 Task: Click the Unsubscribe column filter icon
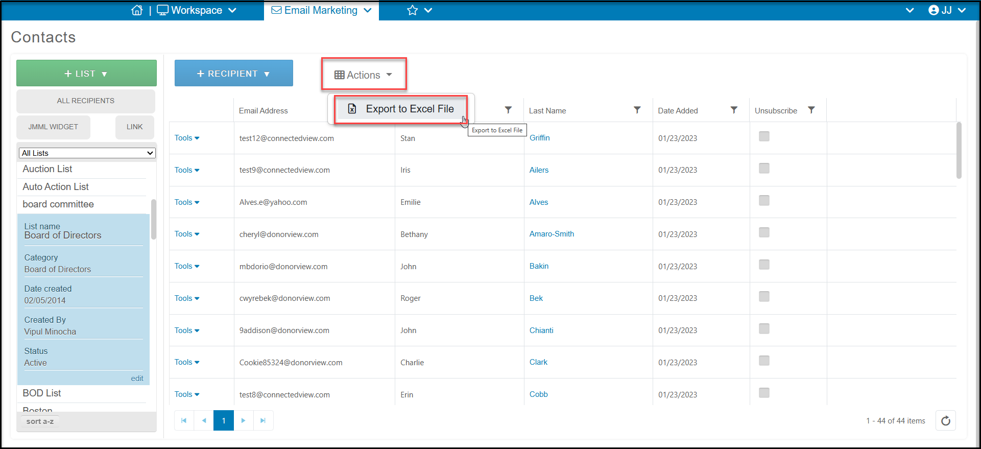pyautogui.click(x=811, y=110)
